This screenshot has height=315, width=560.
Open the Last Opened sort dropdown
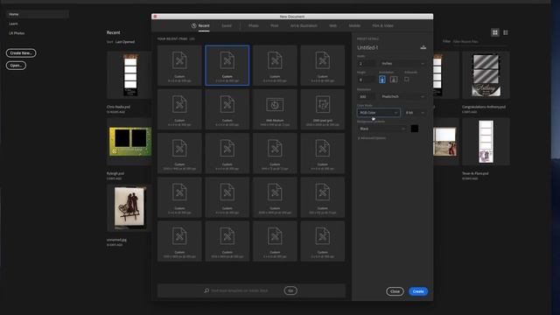tap(125, 42)
